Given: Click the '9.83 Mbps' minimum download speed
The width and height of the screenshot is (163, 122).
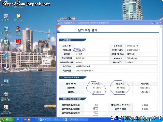Looking at the screenshot, I should (145, 88).
